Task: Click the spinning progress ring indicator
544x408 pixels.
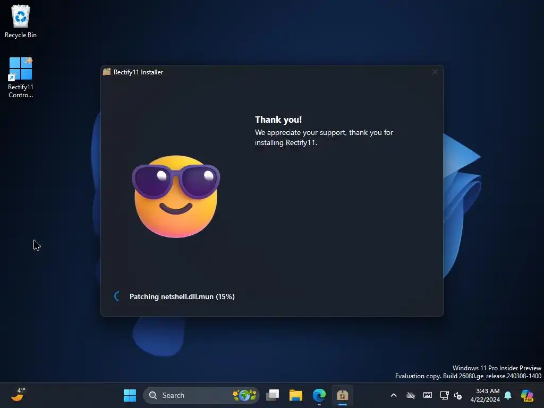Action: click(x=117, y=296)
